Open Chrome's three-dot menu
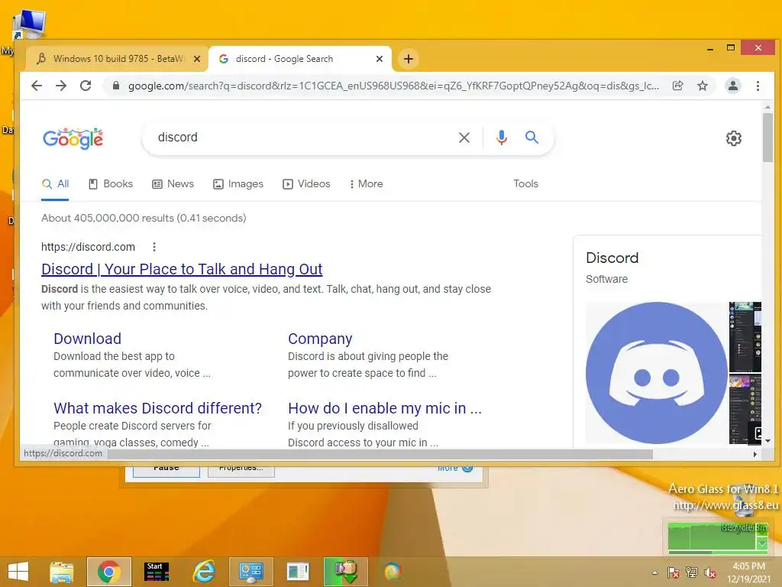 [758, 86]
